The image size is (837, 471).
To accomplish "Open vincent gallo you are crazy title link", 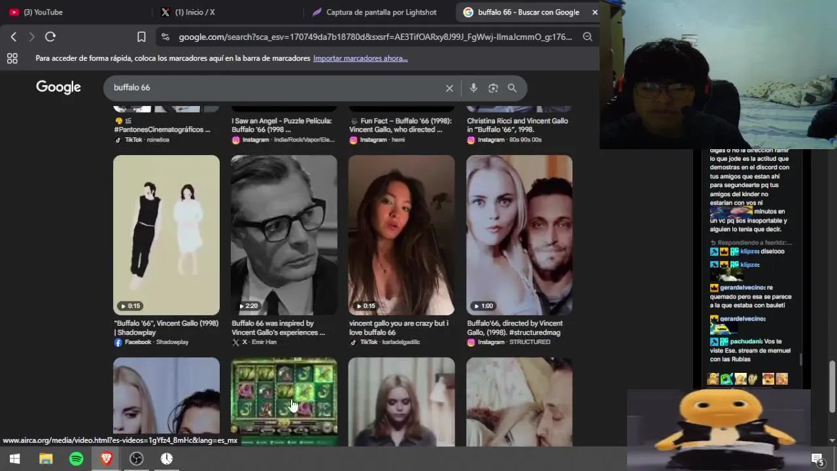I will point(398,328).
